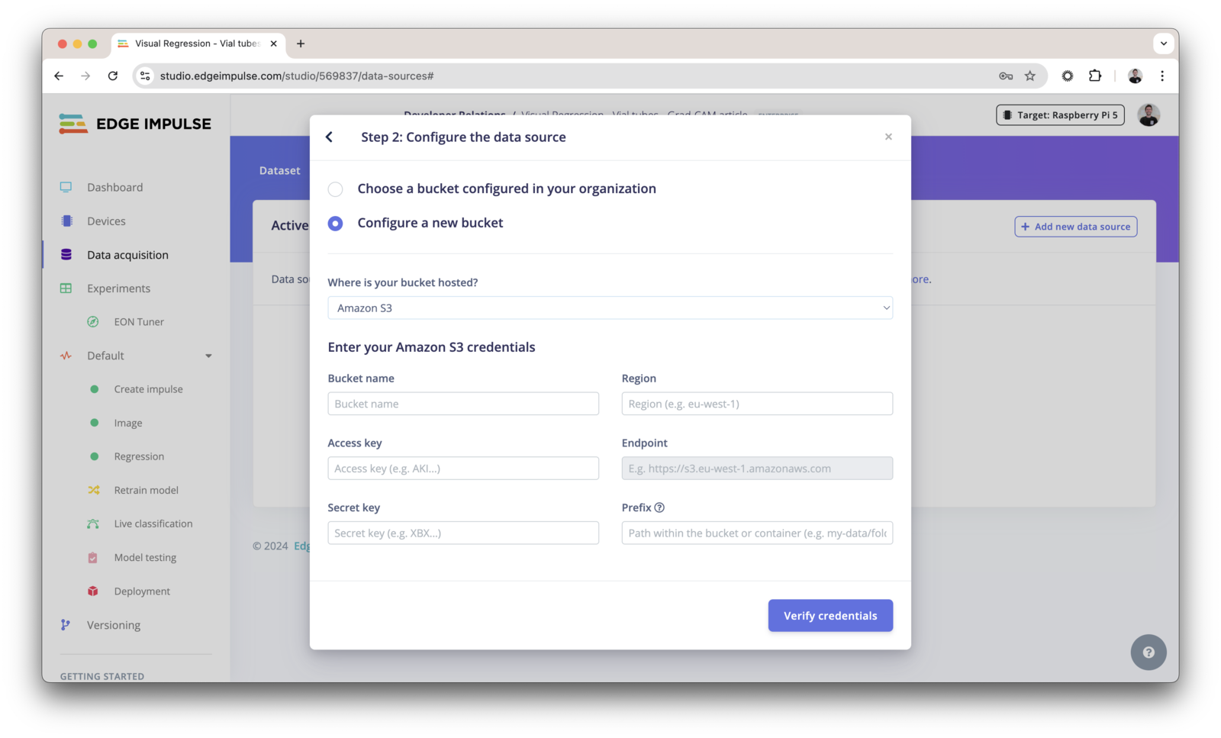Open Devices in the sidebar

click(106, 221)
